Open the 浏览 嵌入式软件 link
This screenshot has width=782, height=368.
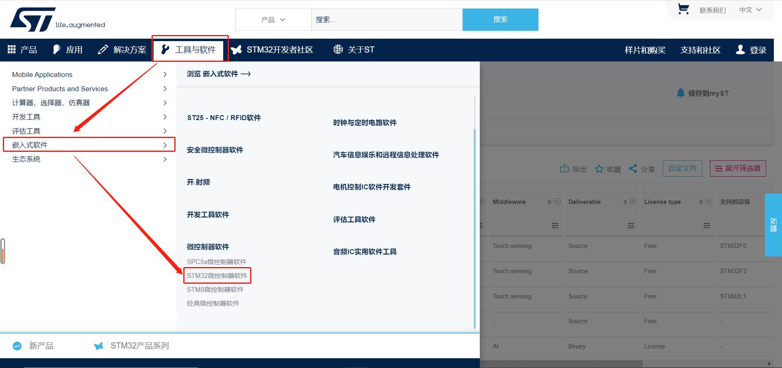click(219, 74)
